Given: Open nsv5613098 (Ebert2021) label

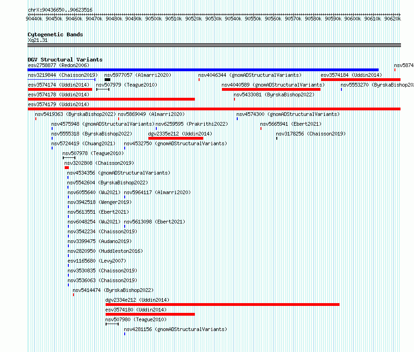Looking at the screenshot, I should coord(154,222).
